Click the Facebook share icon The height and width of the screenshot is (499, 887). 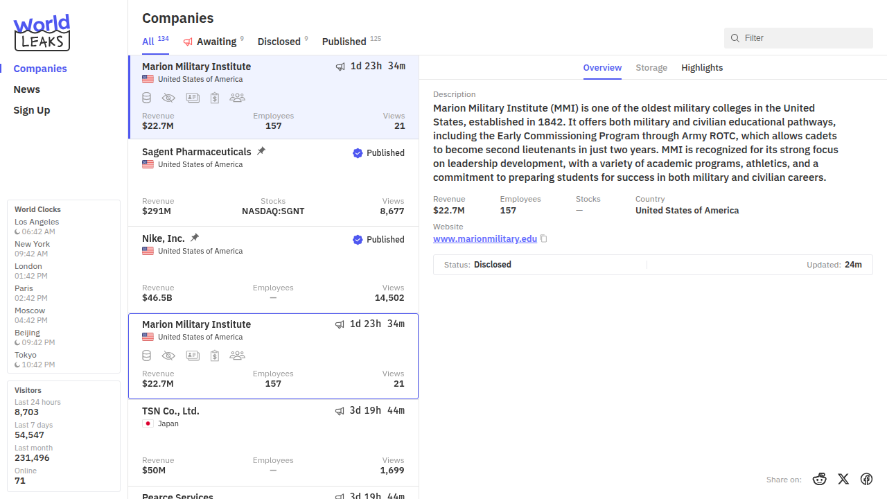[x=866, y=479]
